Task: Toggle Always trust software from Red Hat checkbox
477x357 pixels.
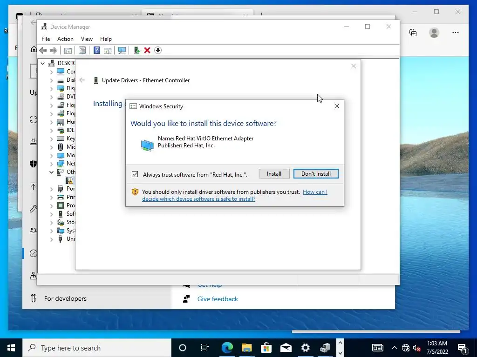Action: 135,174
